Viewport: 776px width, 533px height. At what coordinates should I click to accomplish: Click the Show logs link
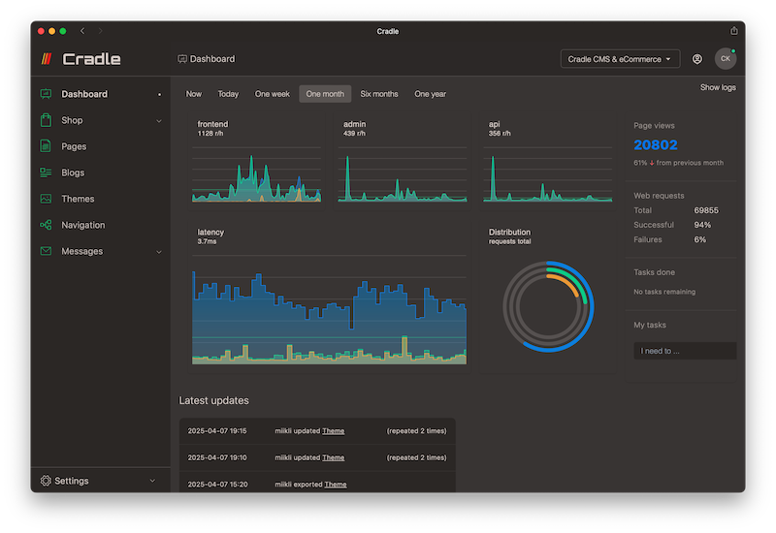tap(718, 87)
